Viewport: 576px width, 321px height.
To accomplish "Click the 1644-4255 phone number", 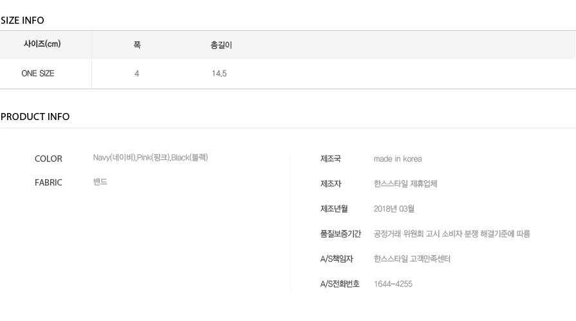I will (x=393, y=284).
